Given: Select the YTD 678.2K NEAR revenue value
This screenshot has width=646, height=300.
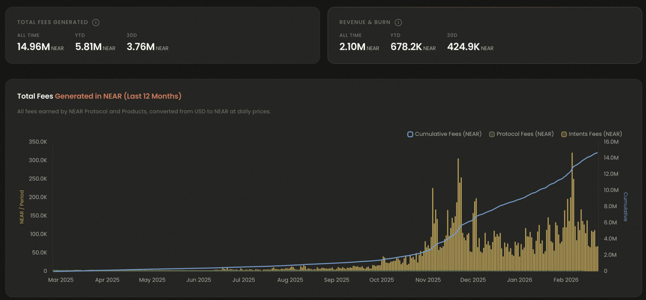Looking at the screenshot, I should 413,47.
